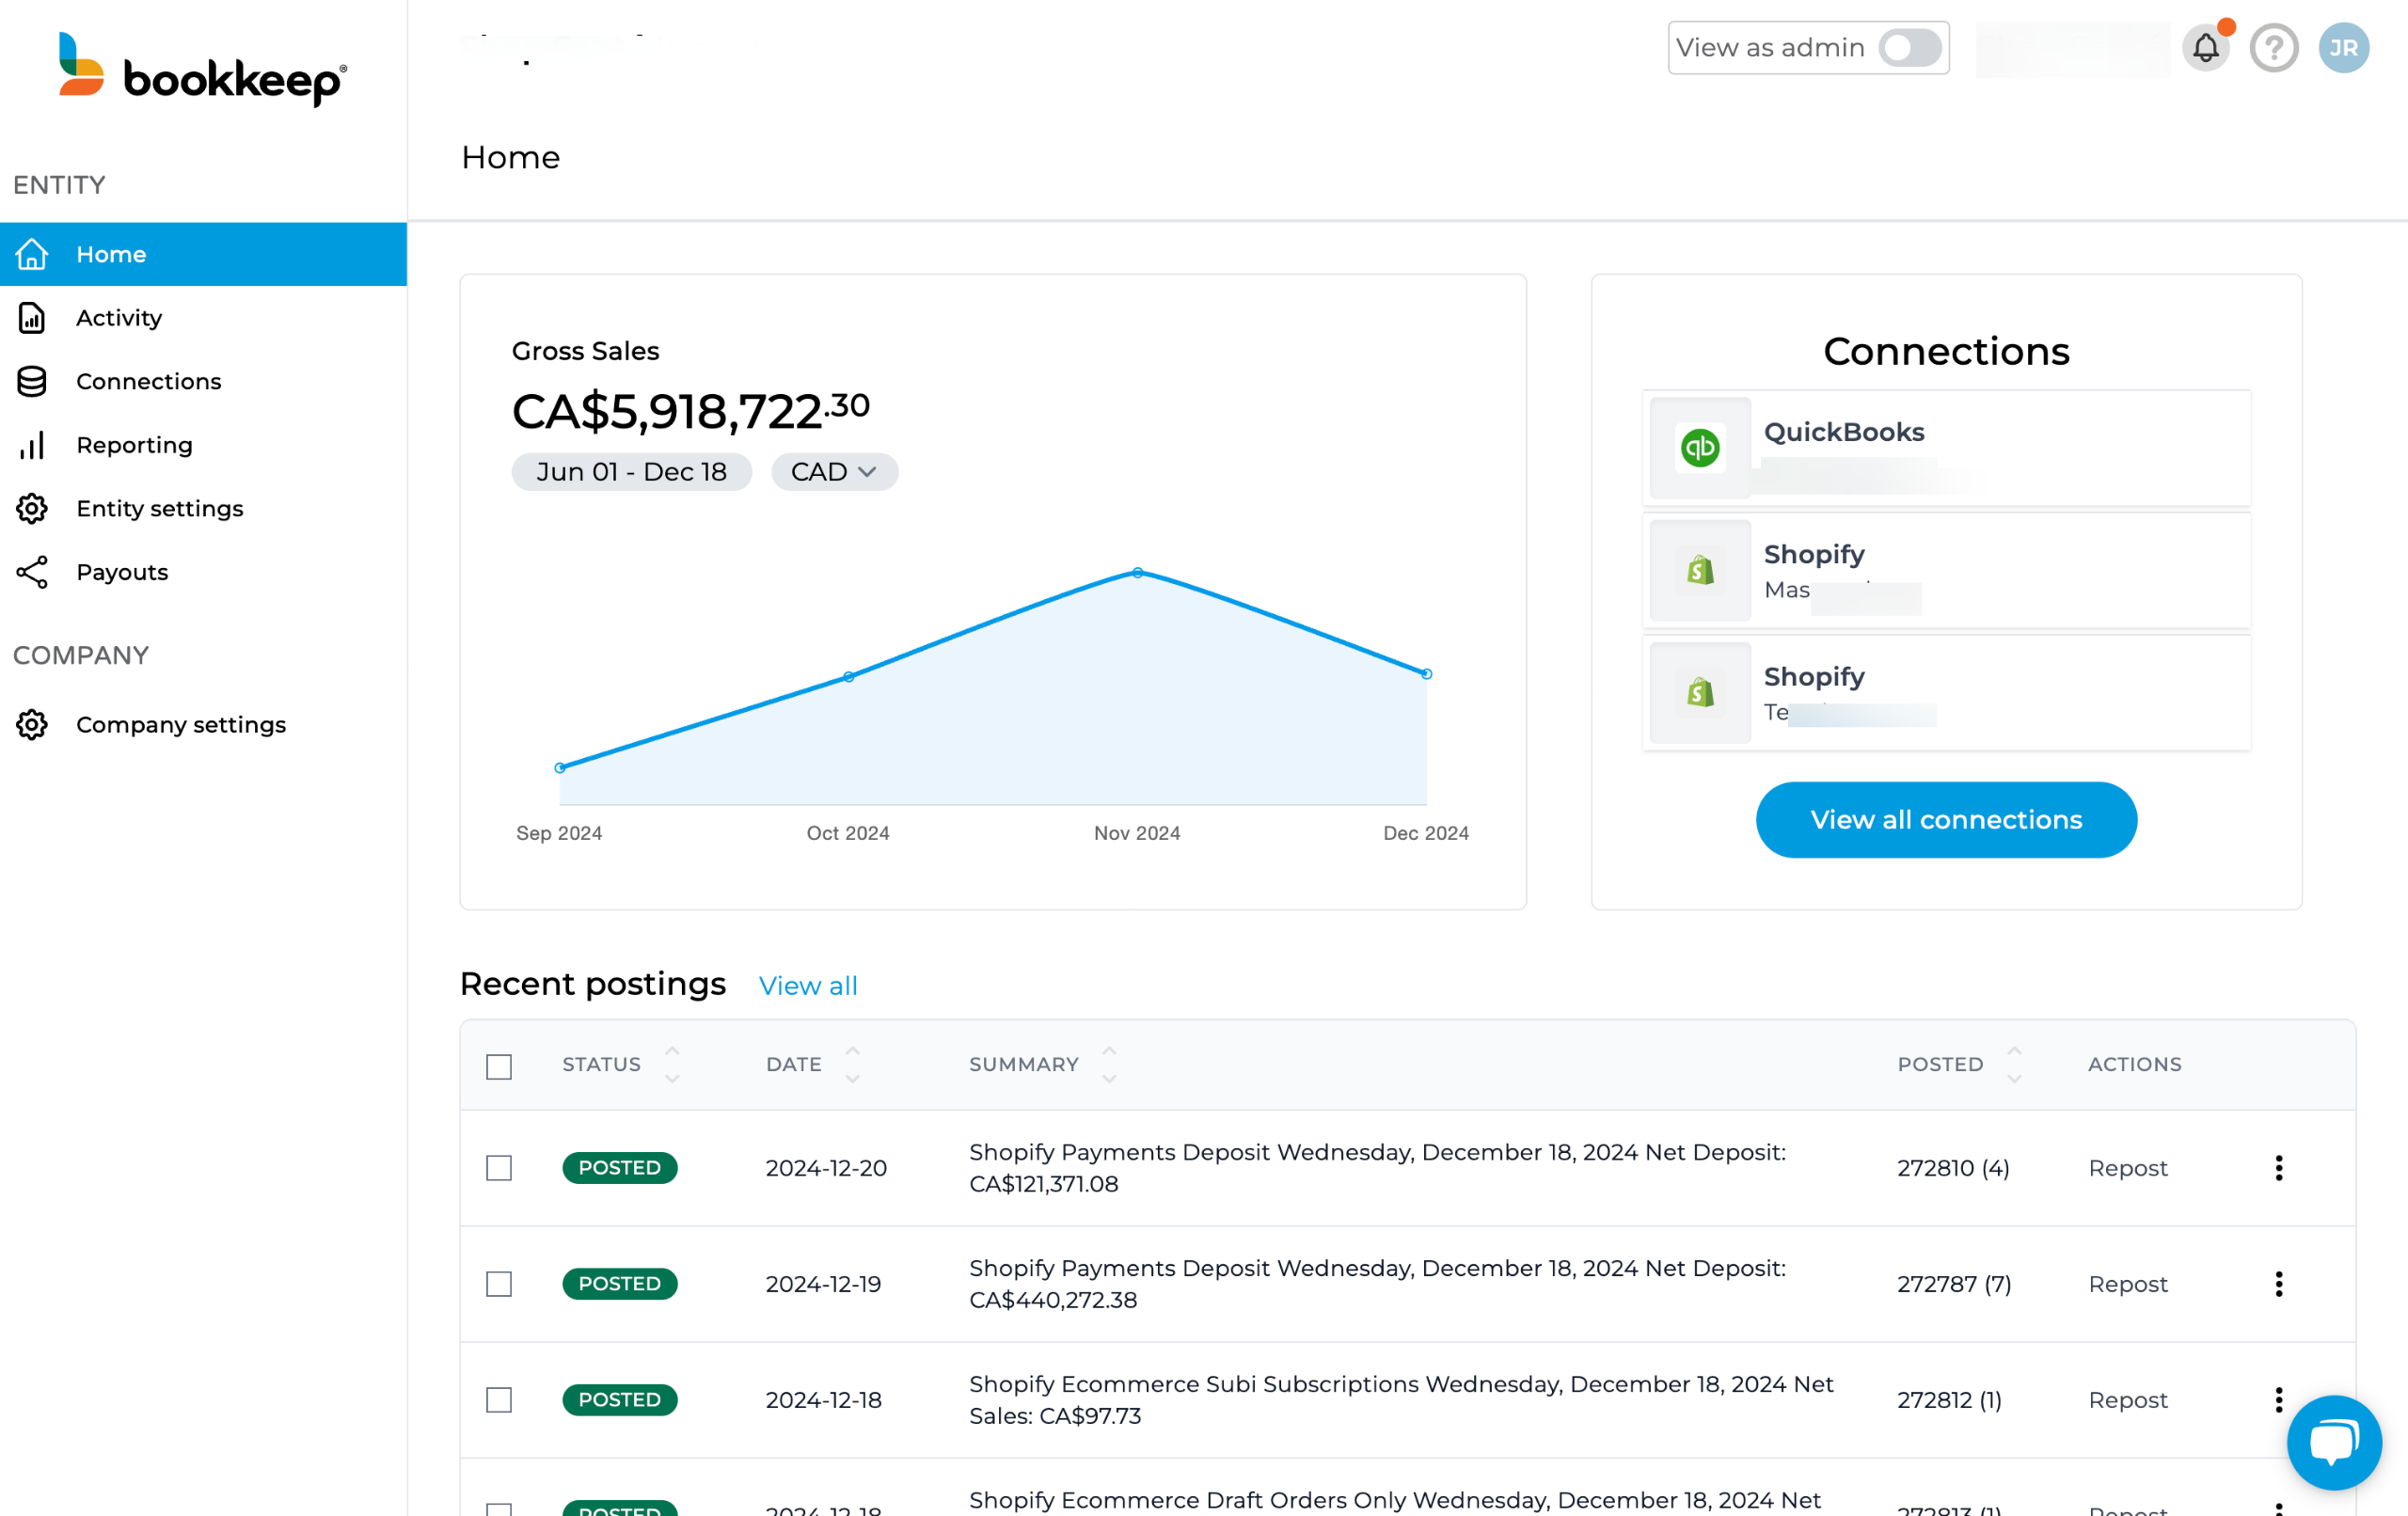The image size is (2408, 1516).
Task: Expand the CAD currency dropdown
Action: click(833, 472)
